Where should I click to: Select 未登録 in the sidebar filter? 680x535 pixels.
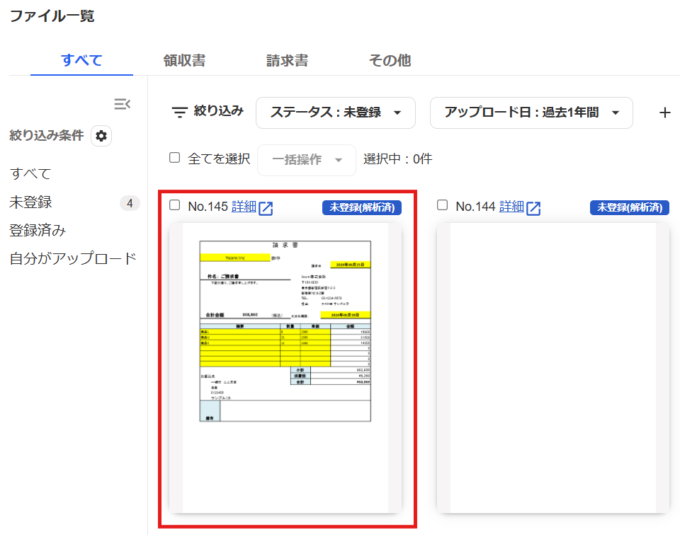[31, 203]
